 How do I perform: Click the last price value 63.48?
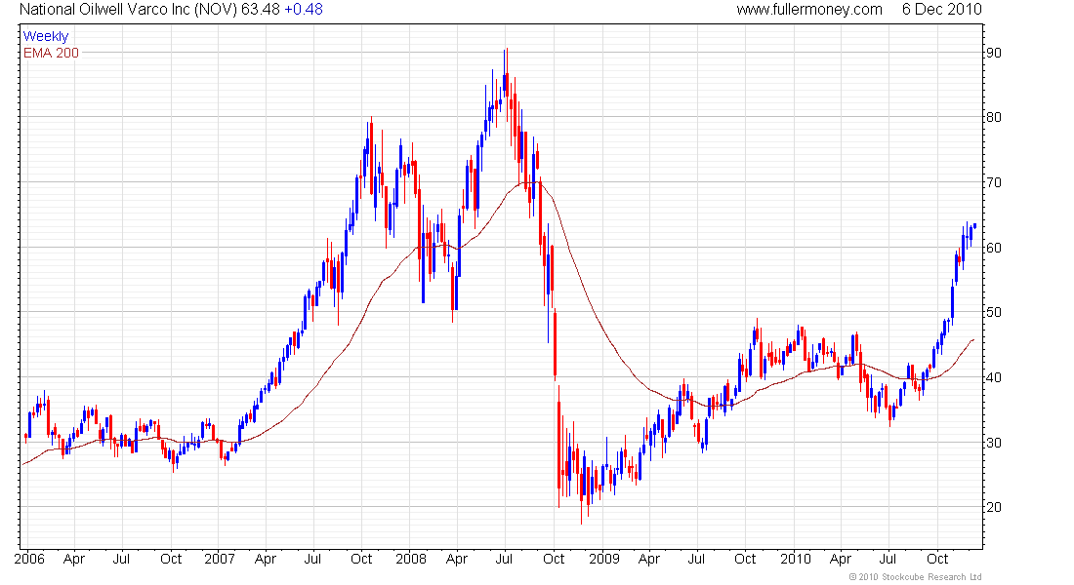coord(261,10)
